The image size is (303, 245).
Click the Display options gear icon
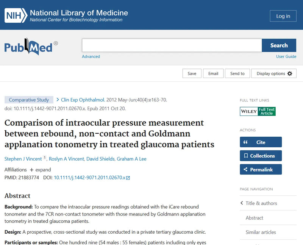point(290,73)
